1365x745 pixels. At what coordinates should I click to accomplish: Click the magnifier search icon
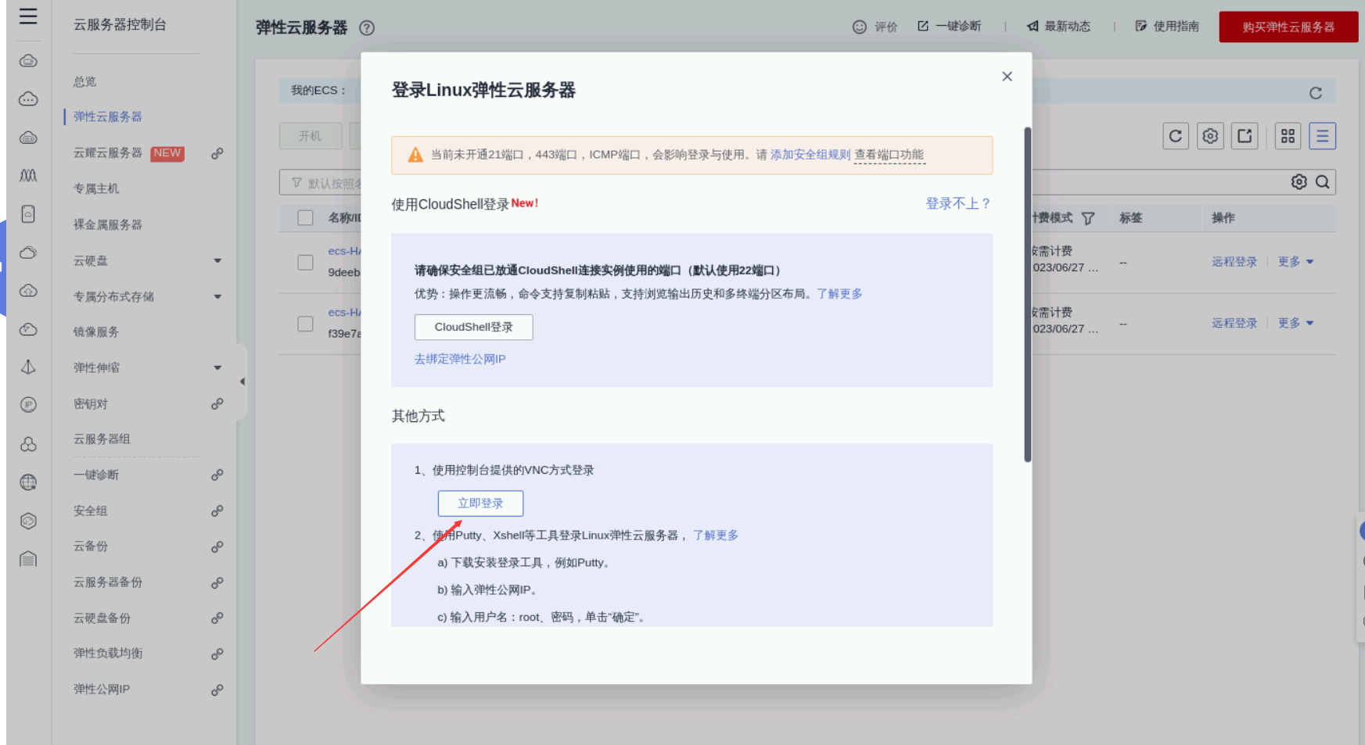1323,182
